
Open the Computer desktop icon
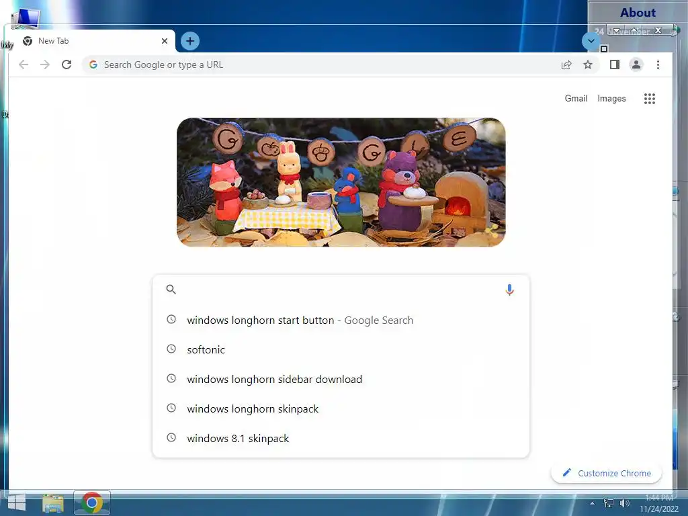(25, 19)
